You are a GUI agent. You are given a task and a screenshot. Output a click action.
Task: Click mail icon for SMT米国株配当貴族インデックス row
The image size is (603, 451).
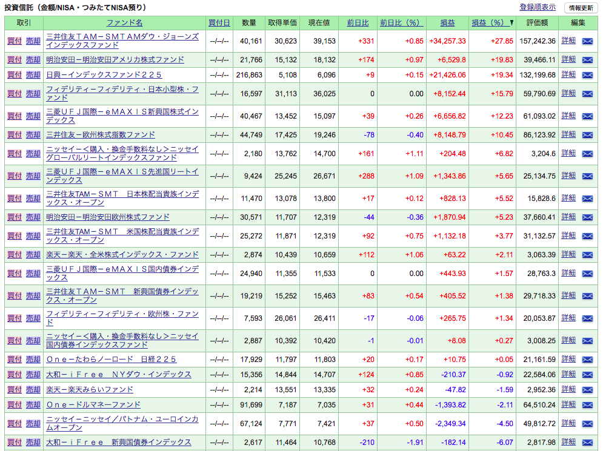coord(587,236)
